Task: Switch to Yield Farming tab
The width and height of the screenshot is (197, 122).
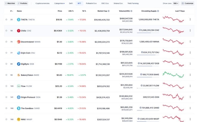Action: [x=133, y=3]
